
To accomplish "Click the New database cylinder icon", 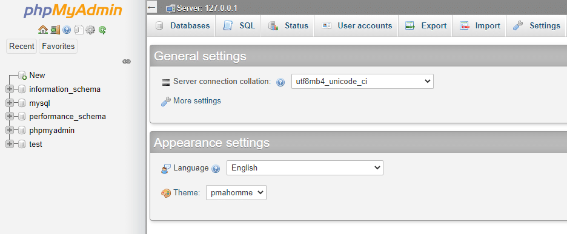I will coord(22,75).
